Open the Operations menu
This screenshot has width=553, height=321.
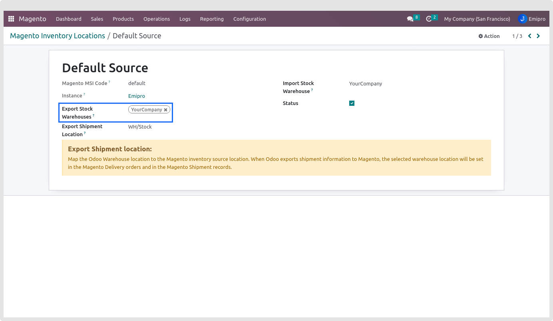click(157, 19)
